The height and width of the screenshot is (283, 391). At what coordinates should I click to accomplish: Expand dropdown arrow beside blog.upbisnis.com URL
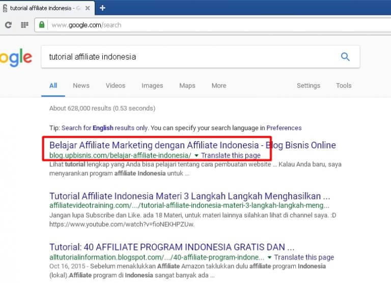(196, 156)
